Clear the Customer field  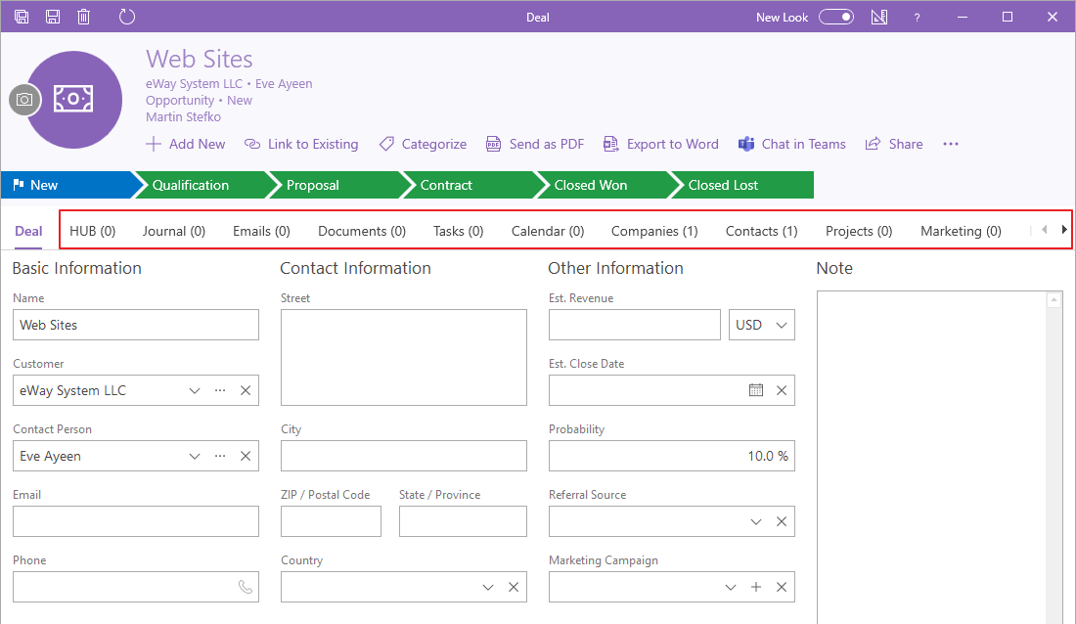click(x=245, y=390)
